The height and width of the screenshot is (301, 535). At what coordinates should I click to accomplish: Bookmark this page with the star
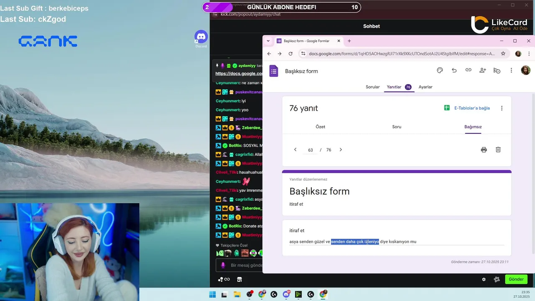tap(503, 54)
